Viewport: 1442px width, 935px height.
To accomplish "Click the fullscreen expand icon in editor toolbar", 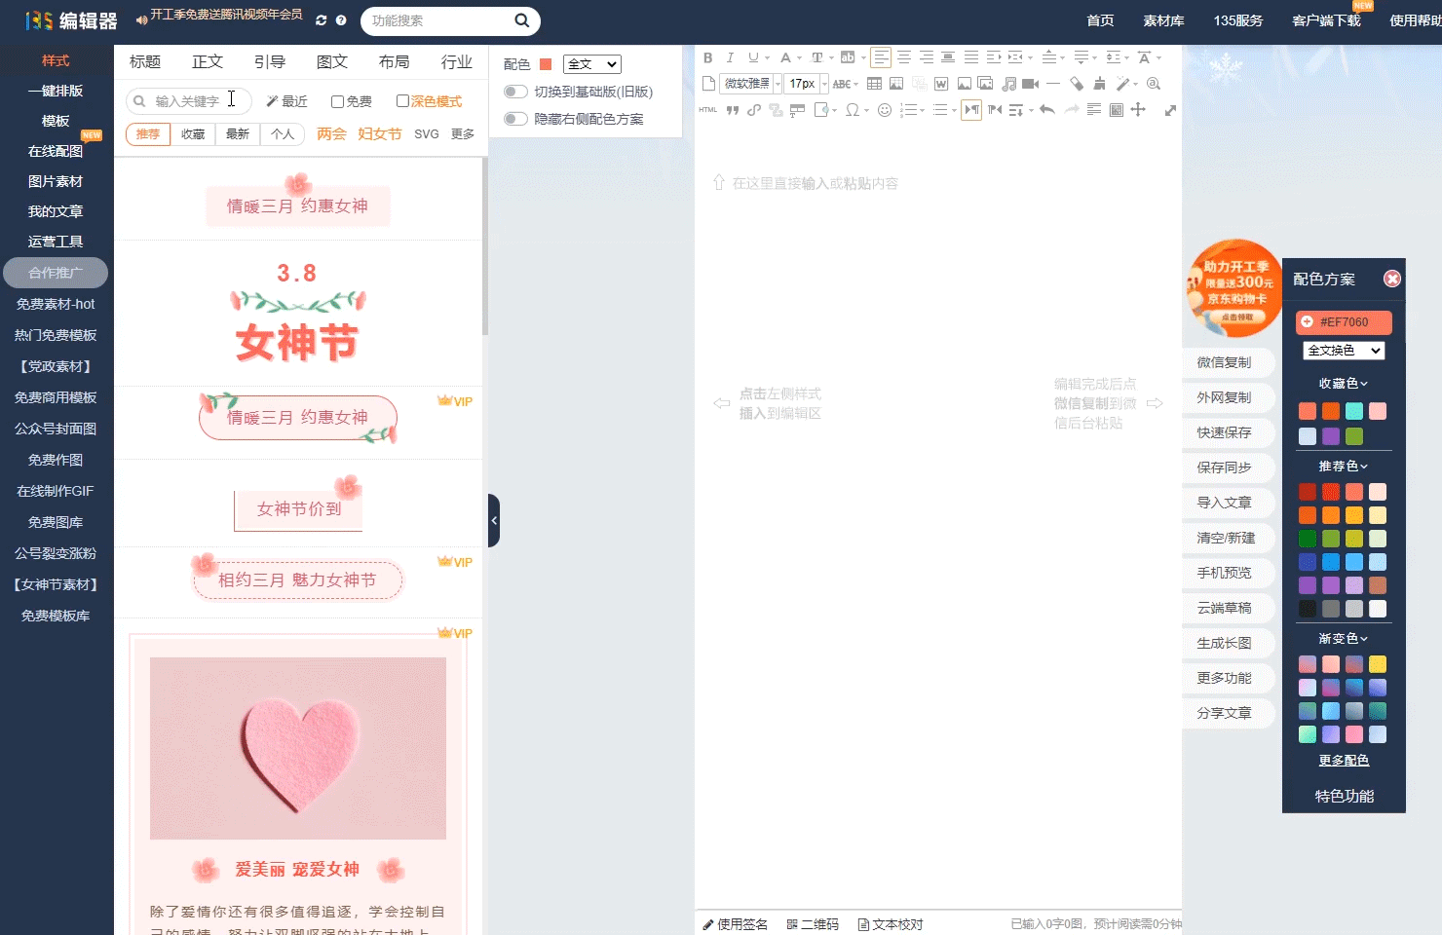I will [1169, 110].
